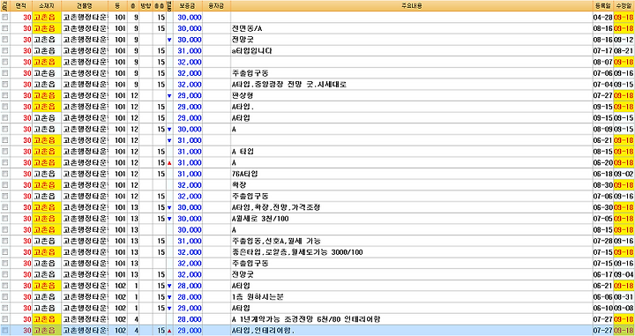This screenshot has height=336, width=635.
Task: Check the box of the 76A타입 listing
Action: click(5, 174)
